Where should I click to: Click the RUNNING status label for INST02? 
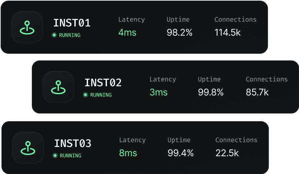[101, 95]
